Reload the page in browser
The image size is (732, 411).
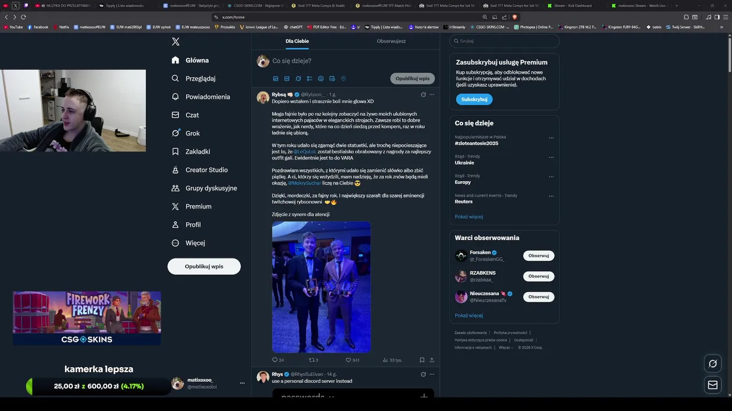click(x=23, y=17)
